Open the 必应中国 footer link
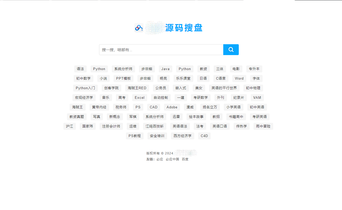Viewport: 342px width, 210px height. pyautogui.click(x=173, y=159)
